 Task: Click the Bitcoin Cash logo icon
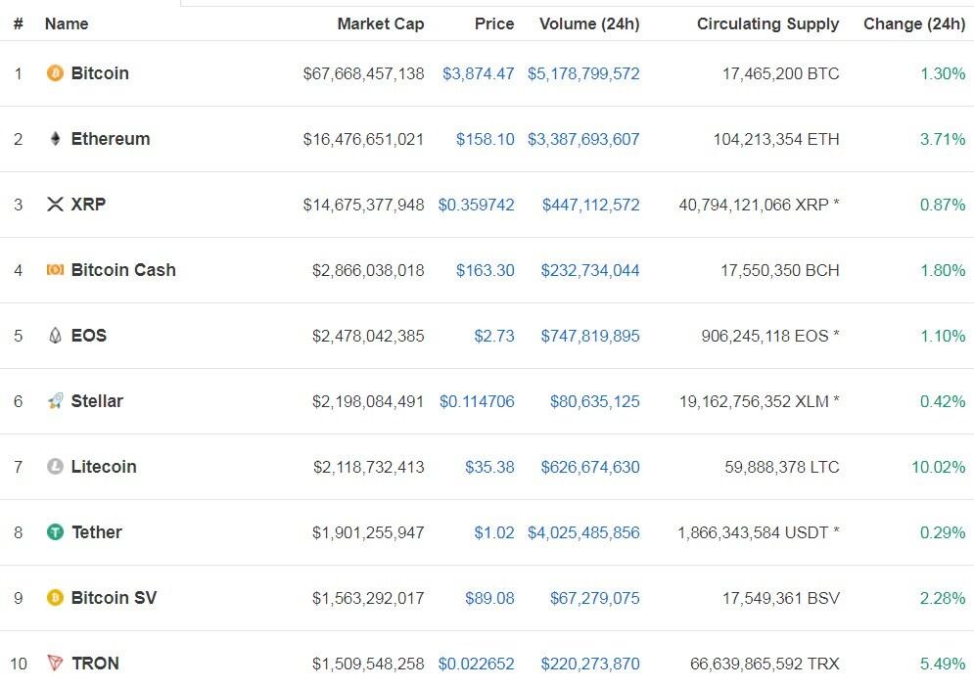55,270
